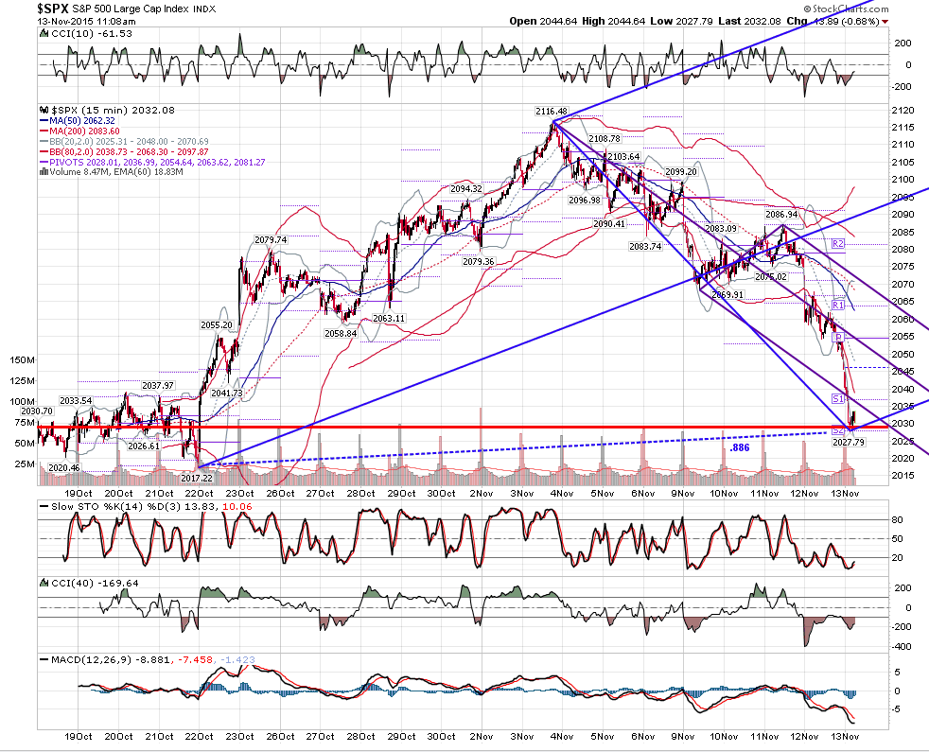Select the MACD black legend line marker
Image resolution: width=929 pixels, height=752 pixels.
click(x=44, y=659)
